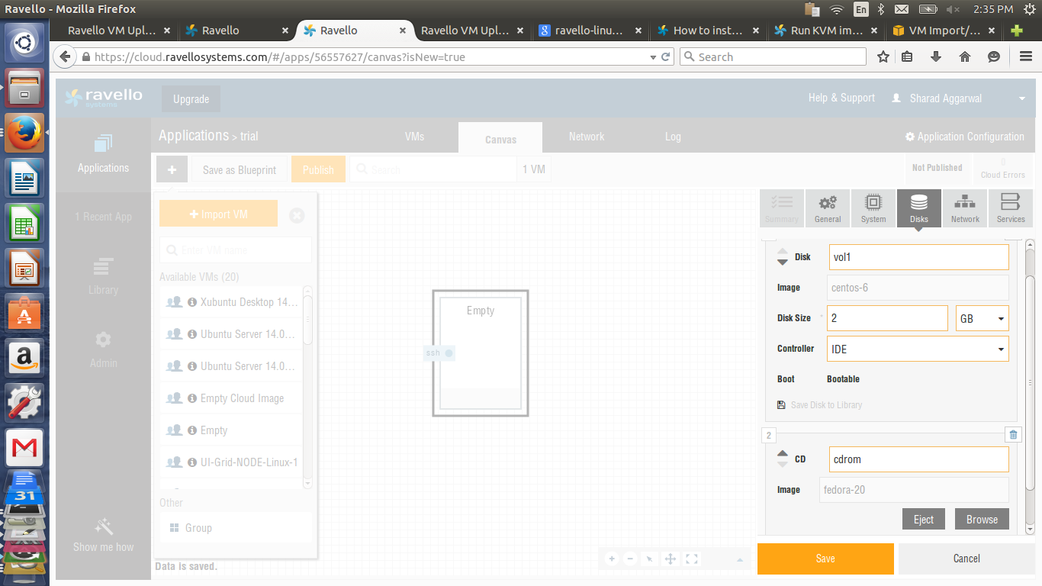
Task: Open Help & Support link
Action: click(x=841, y=98)
